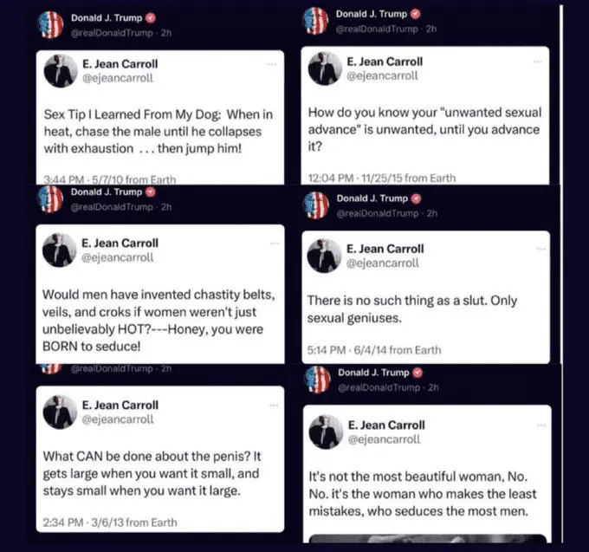Click the E. Jean Carroll avatar in the 6/4/14 post
The height and width of the screenshot is (552, 589).
pos(325,257)
